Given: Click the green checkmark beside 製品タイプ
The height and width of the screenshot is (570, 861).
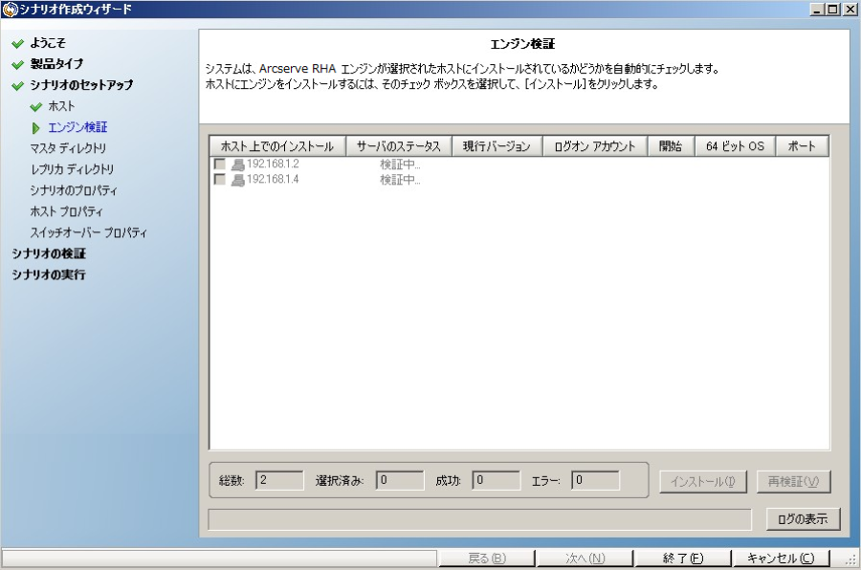Looking at the screenshot, I should click(17, 65).
